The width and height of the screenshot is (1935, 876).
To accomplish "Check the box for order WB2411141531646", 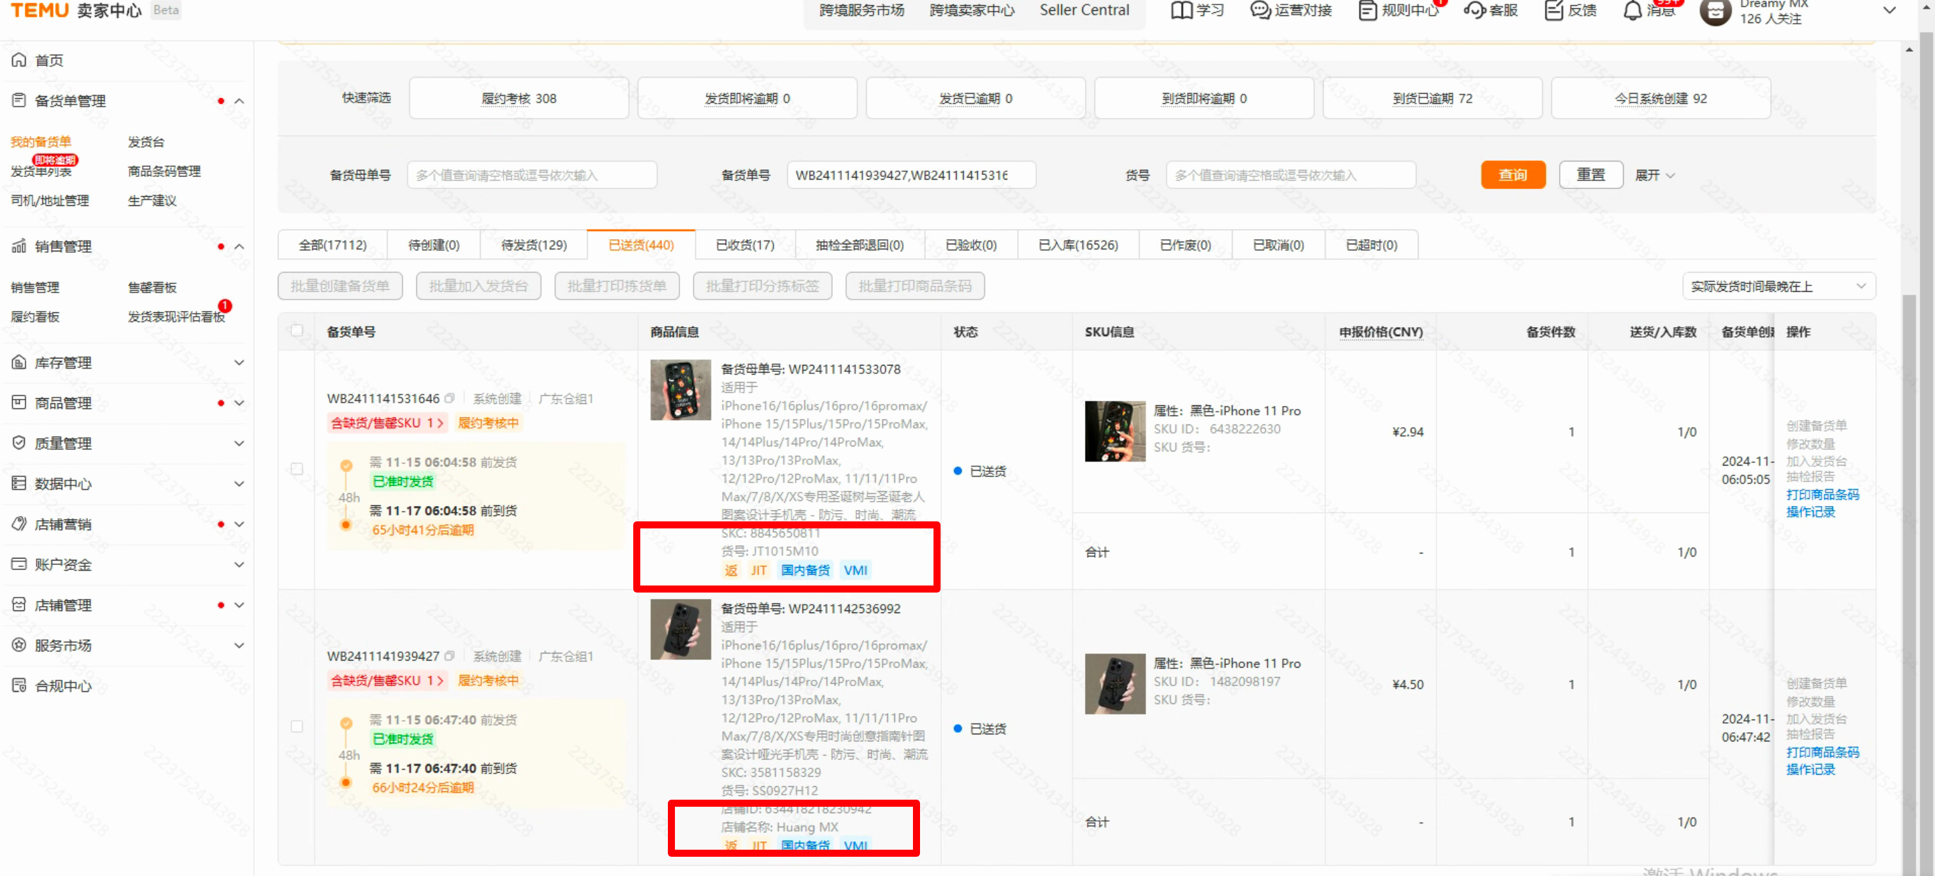I will tap(296, 469).
